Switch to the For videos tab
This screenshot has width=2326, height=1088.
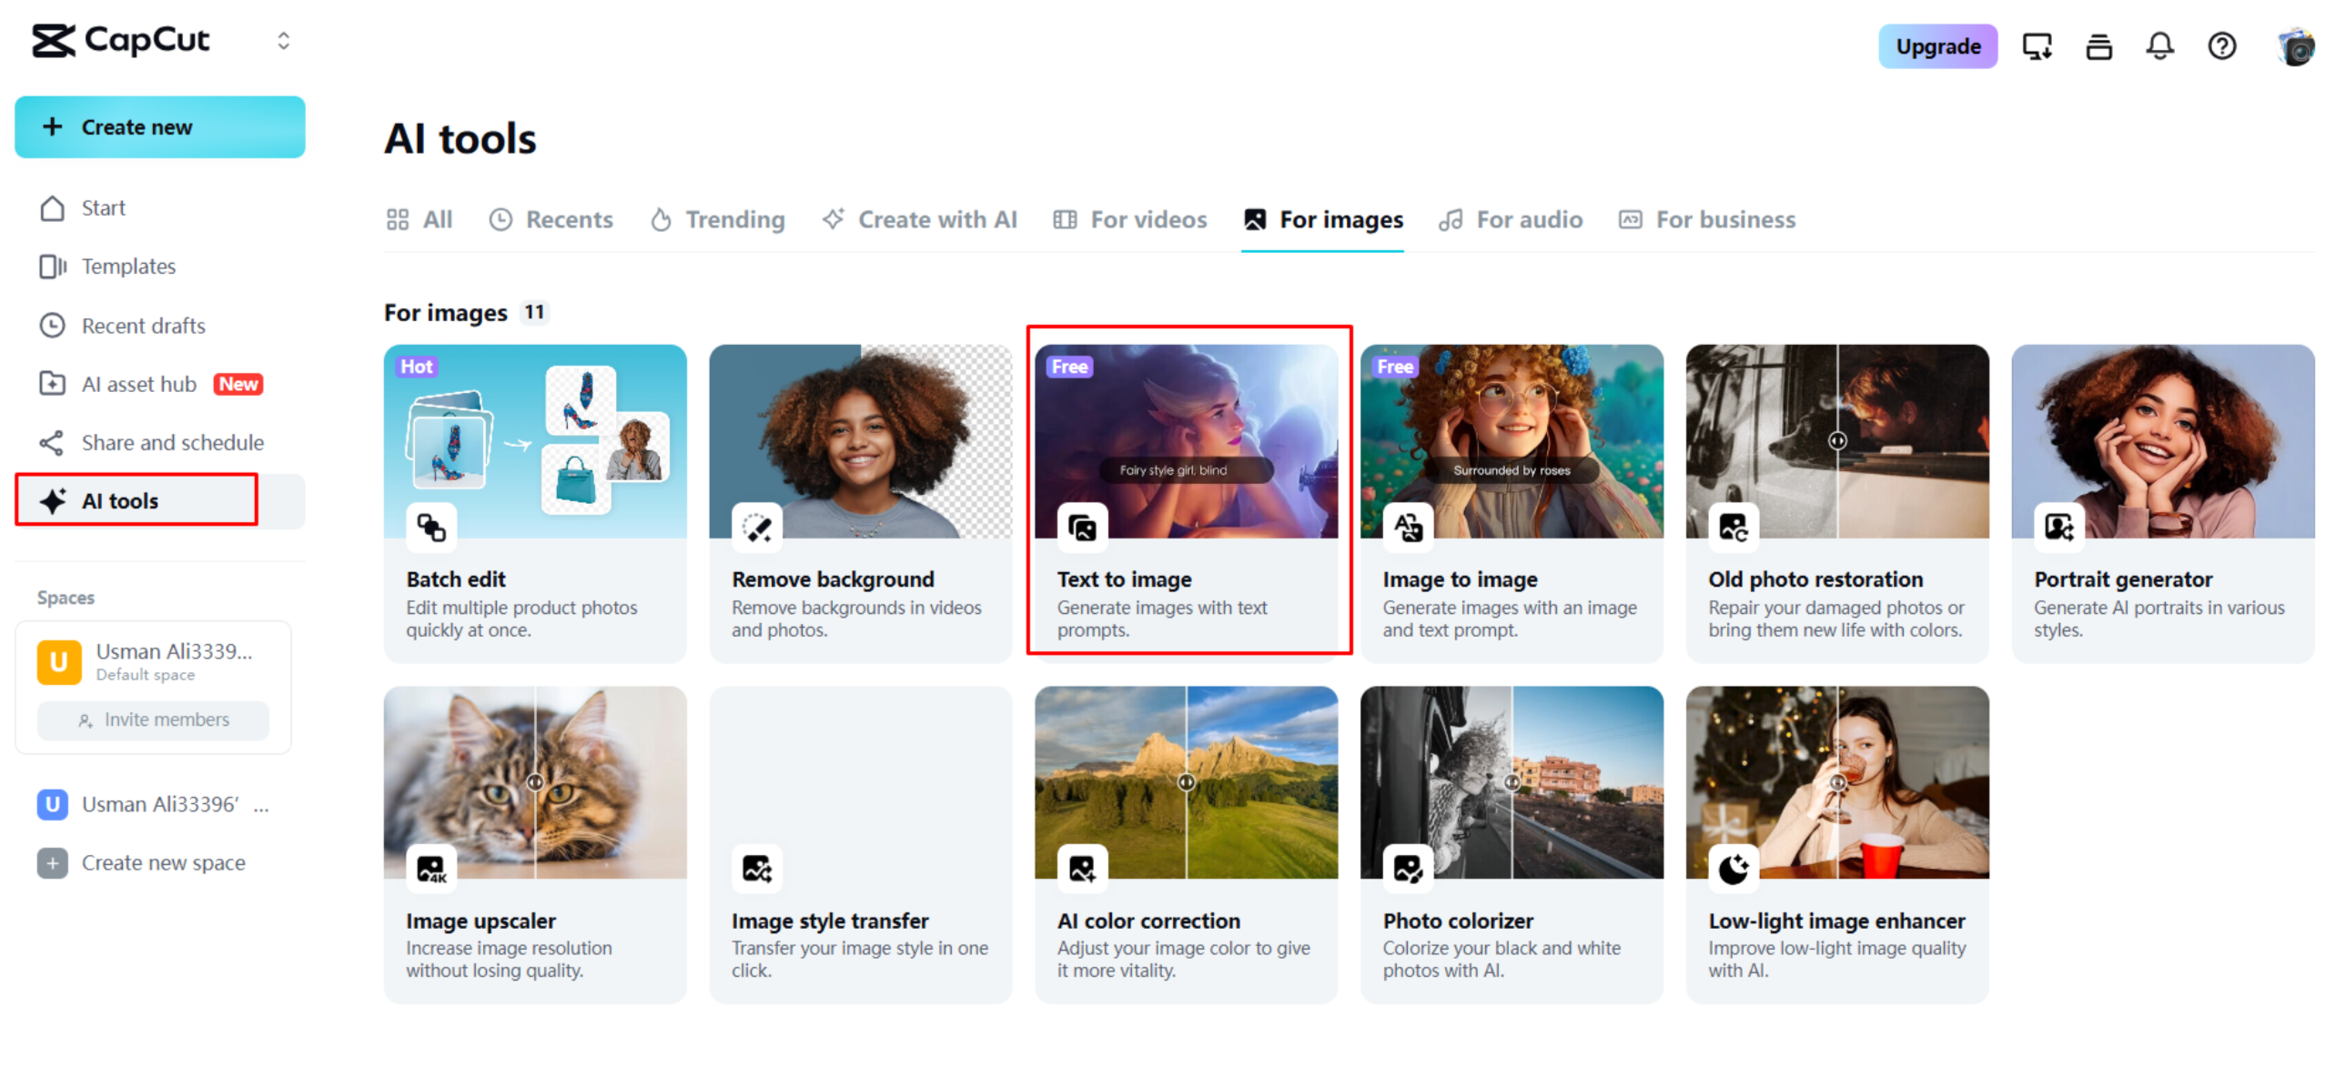point(1129,219)
